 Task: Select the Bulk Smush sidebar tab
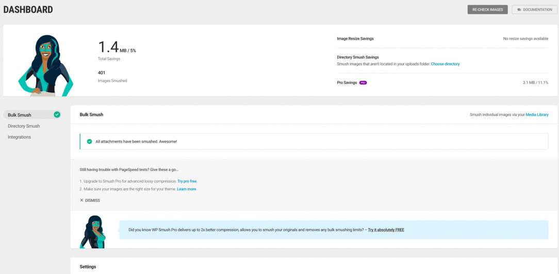(32, 114)
